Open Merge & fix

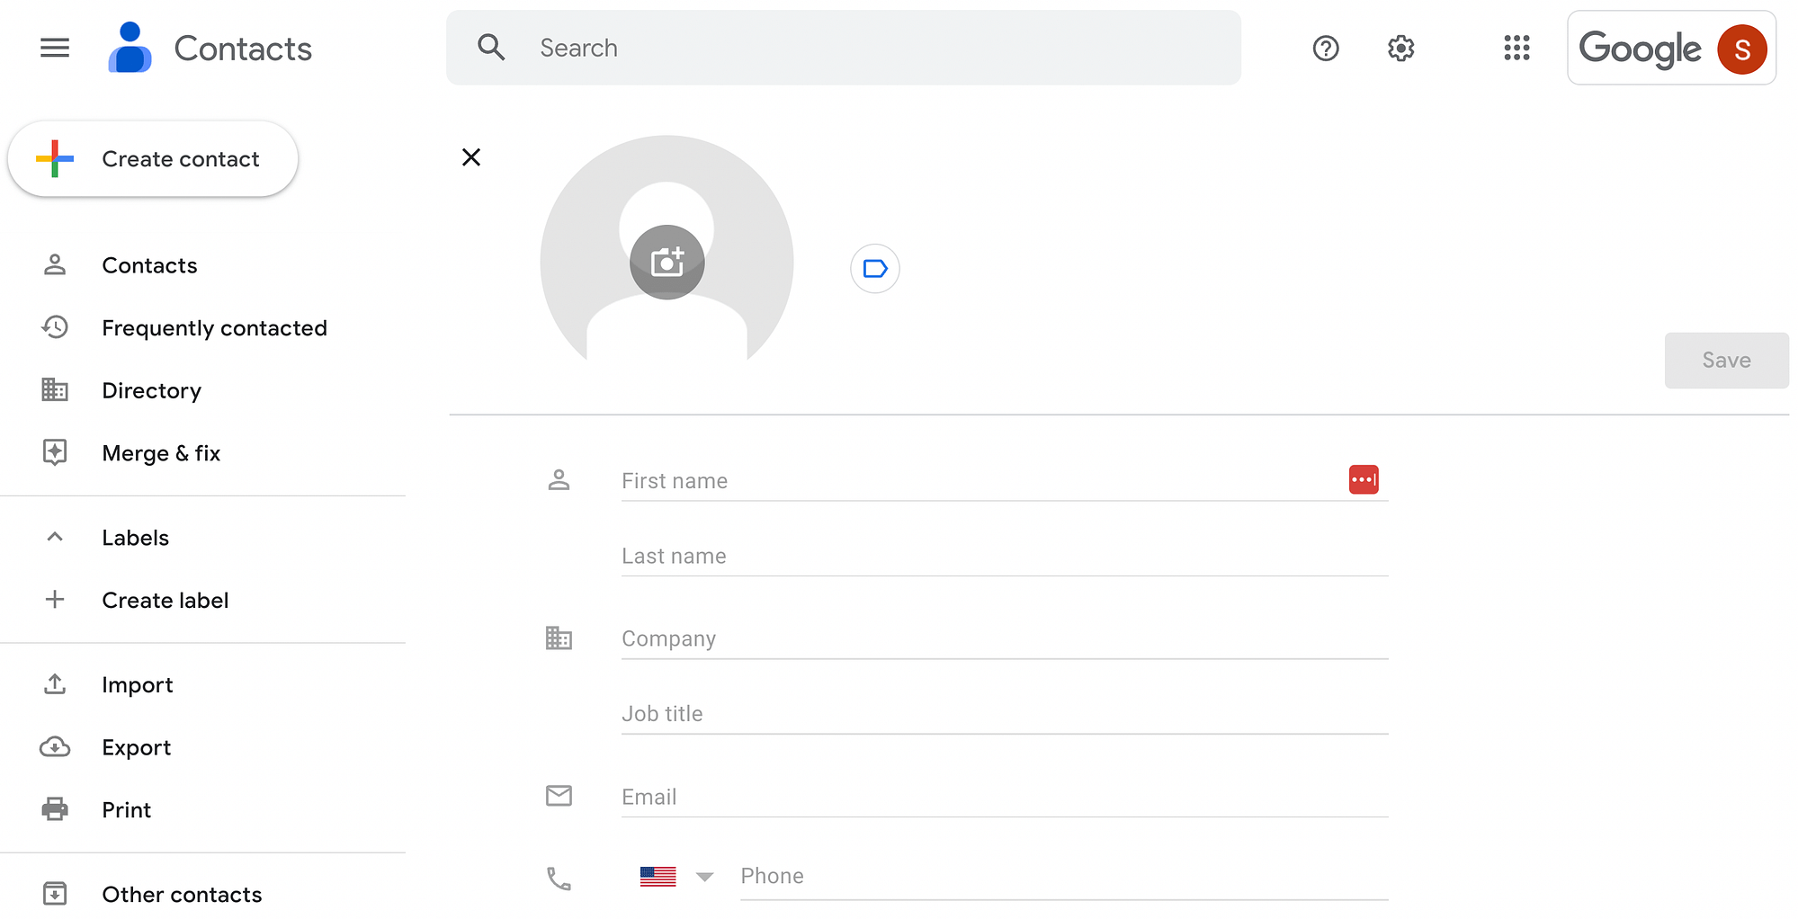point(161,452)
